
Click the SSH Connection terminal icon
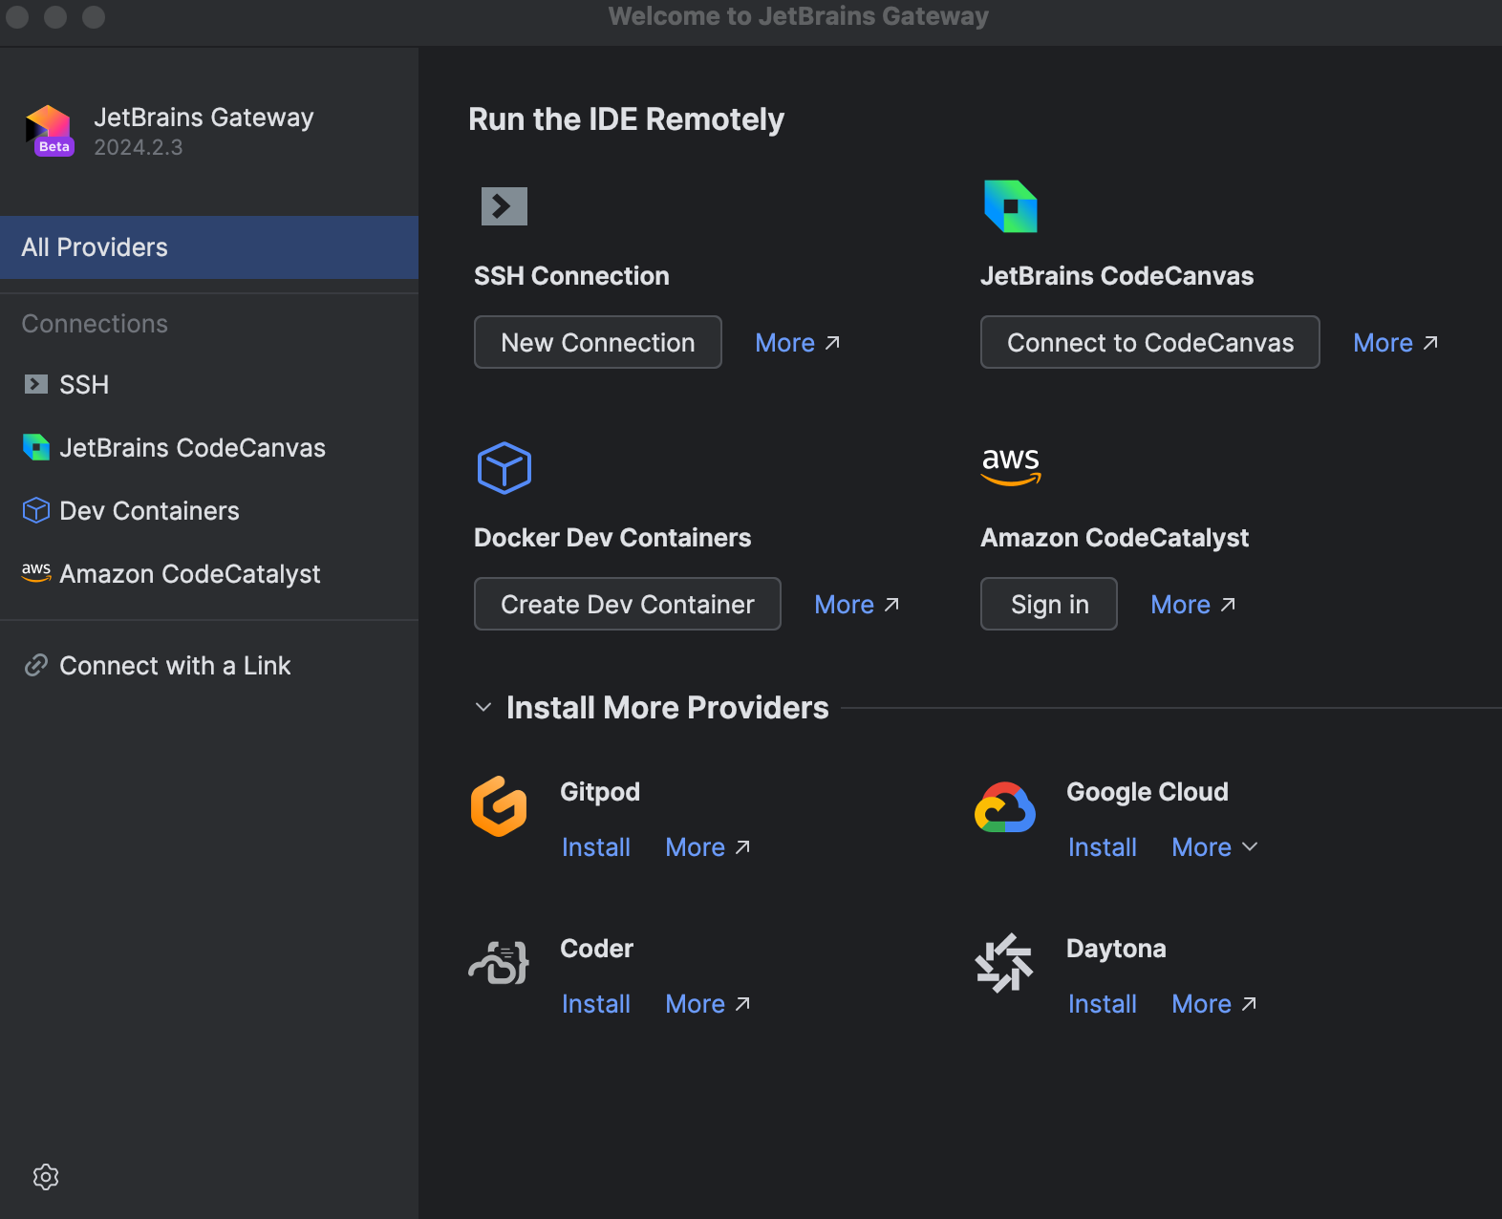point(504,206)
